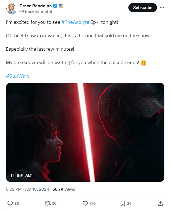
Task: Click the share post icon
Action: click(x=160, y=203)
